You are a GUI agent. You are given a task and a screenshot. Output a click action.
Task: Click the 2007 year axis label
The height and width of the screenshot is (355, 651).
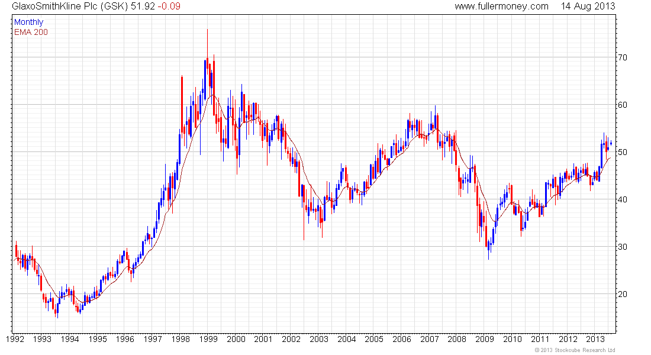pyautogui.click(x=429, y=339)
